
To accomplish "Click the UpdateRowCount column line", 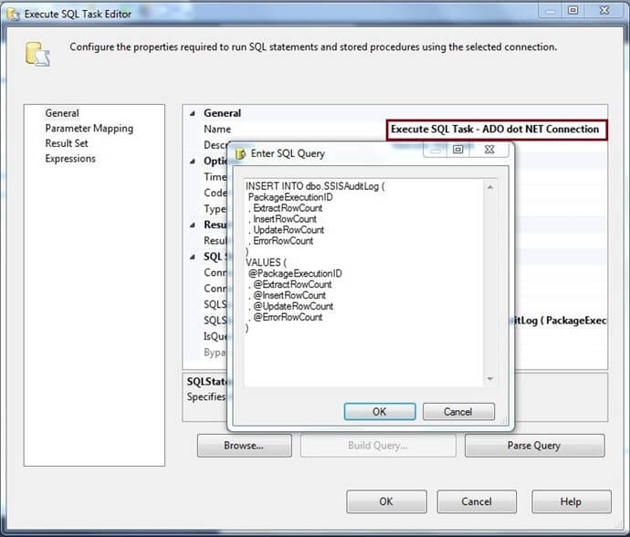I will pos(289,230).
